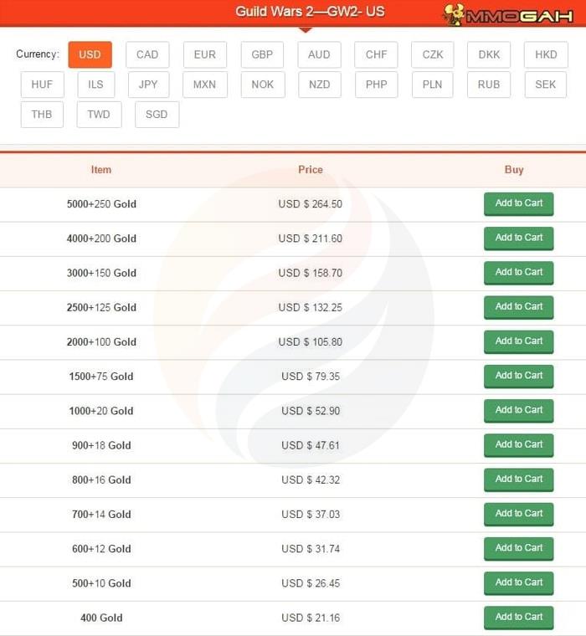Click the Guild Wars 2—GW2- US header
The width and height of the screenshot is (586, 636).
tap(310, 13)
